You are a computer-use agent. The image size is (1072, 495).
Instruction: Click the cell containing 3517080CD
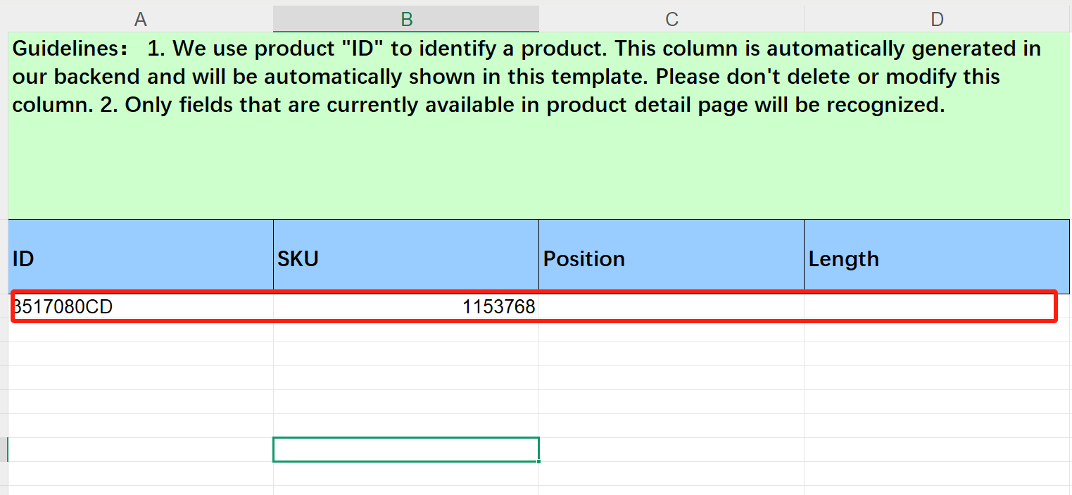[x=141, y=306]
